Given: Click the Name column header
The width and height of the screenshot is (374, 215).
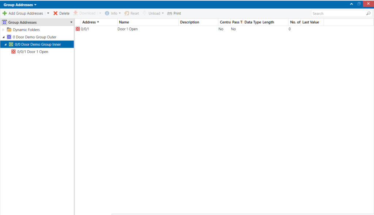Looking at the screenshot, I should tap(124, 22).
